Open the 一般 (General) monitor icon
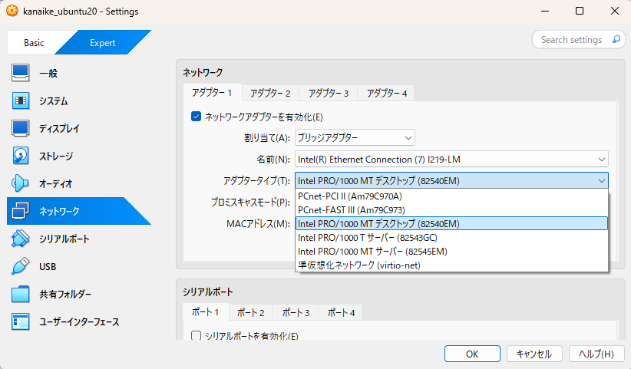This screenshot has width=631, height=369. (20, 73)
